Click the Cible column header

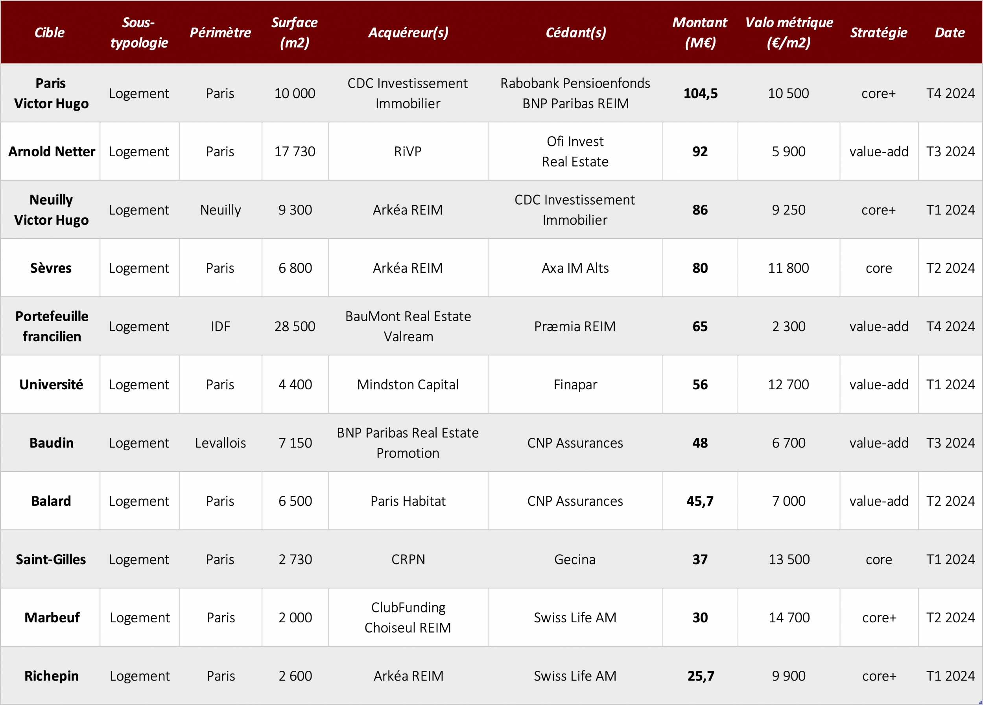(x=50, y=33)
